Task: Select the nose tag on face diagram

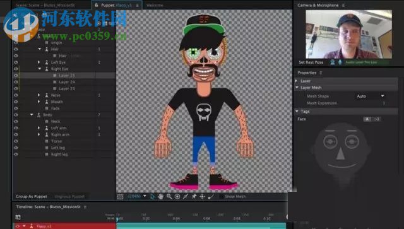Action: 341,154
